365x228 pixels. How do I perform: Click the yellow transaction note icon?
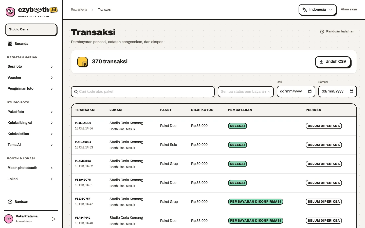83,62
